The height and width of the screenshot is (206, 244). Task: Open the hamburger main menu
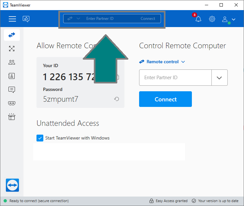pos(12,19)
